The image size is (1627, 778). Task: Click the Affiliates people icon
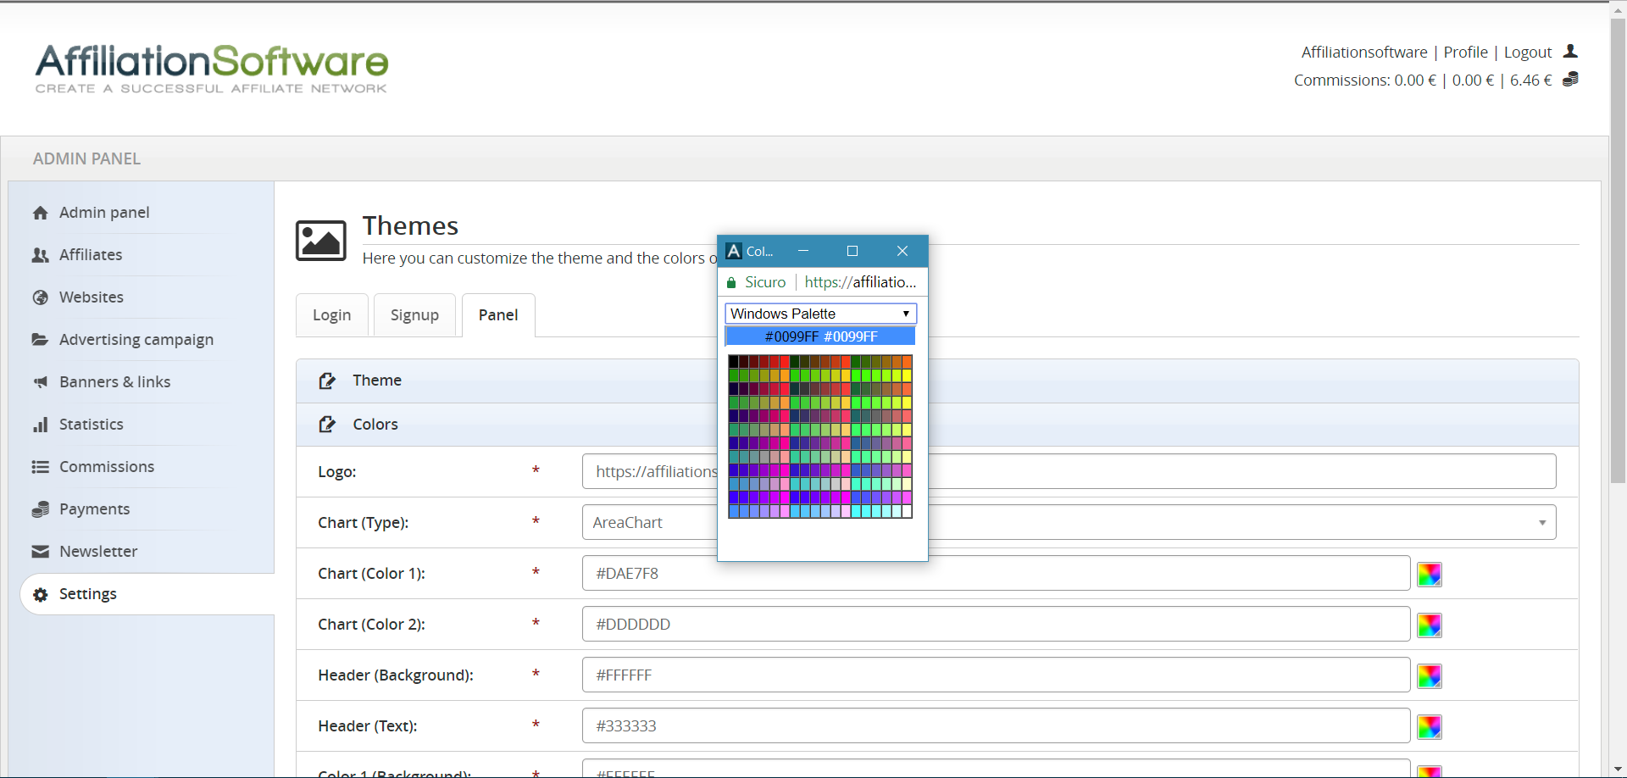click(40, 255)
